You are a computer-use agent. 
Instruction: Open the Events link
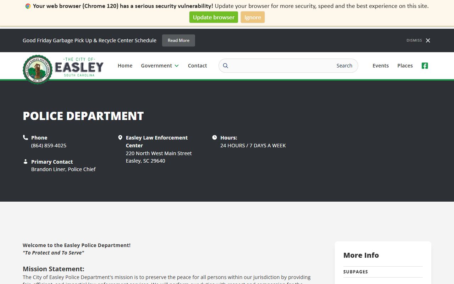[381, 66]
